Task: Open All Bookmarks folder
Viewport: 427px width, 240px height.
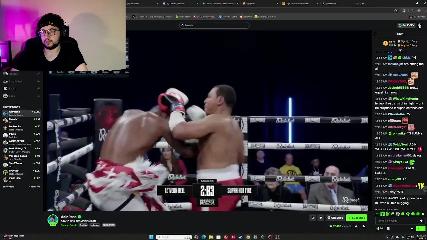Action: (x=418, y=17)
